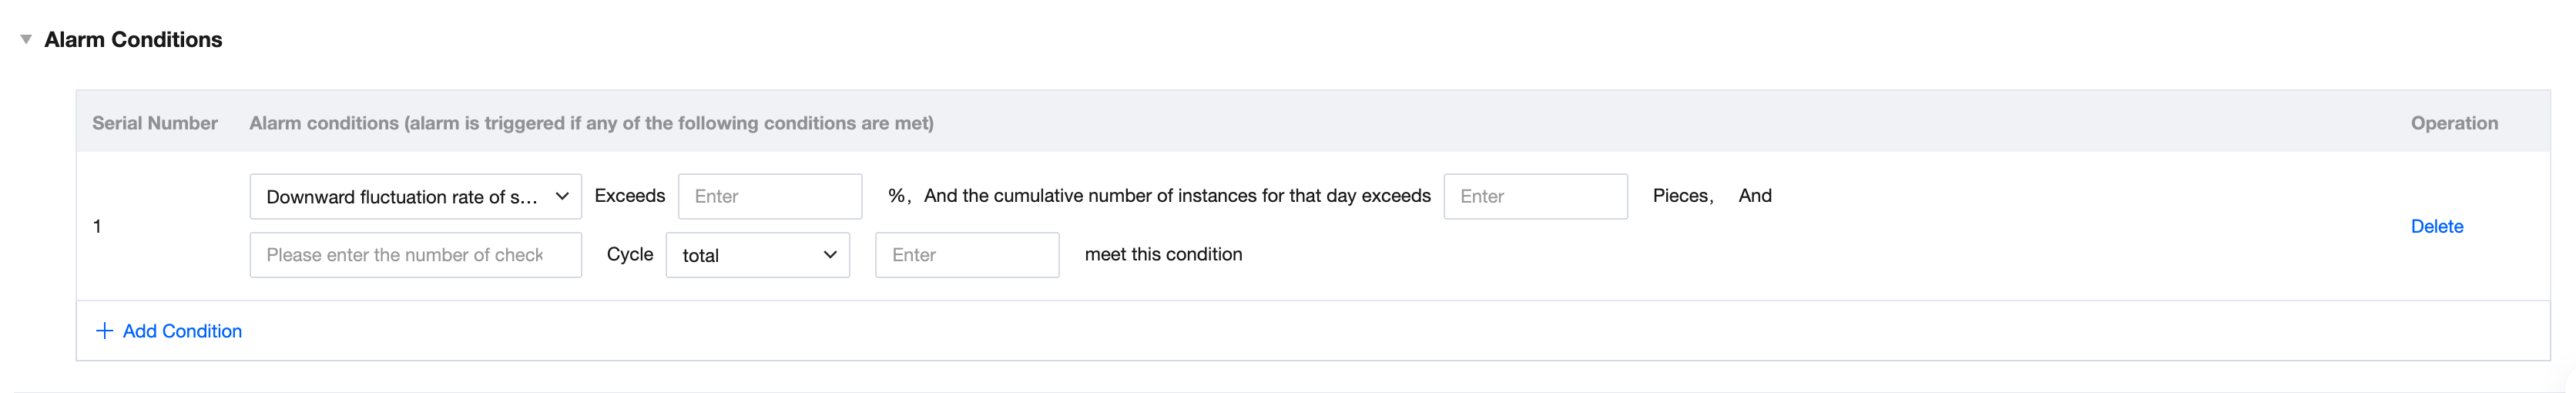Click the chevron arrow on the total dropdown

[x=830, y=255]
